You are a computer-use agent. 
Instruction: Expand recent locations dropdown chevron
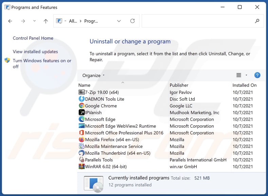tap(34, 21)
